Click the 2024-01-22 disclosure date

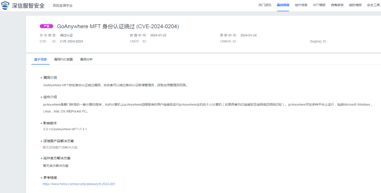pos(158,35)
